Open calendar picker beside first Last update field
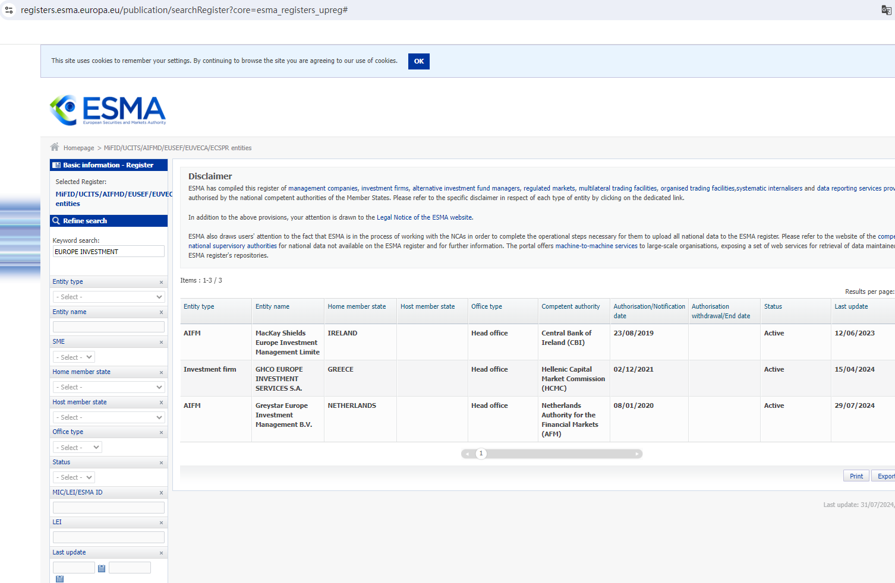 [102, 568]
